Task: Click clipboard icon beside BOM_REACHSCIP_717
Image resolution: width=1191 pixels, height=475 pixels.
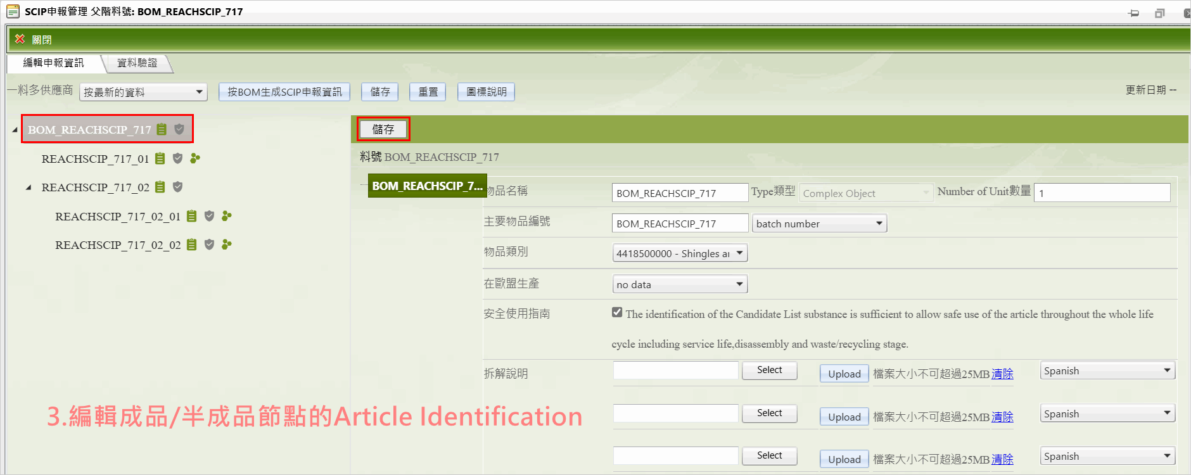Action: pos(162,129)
